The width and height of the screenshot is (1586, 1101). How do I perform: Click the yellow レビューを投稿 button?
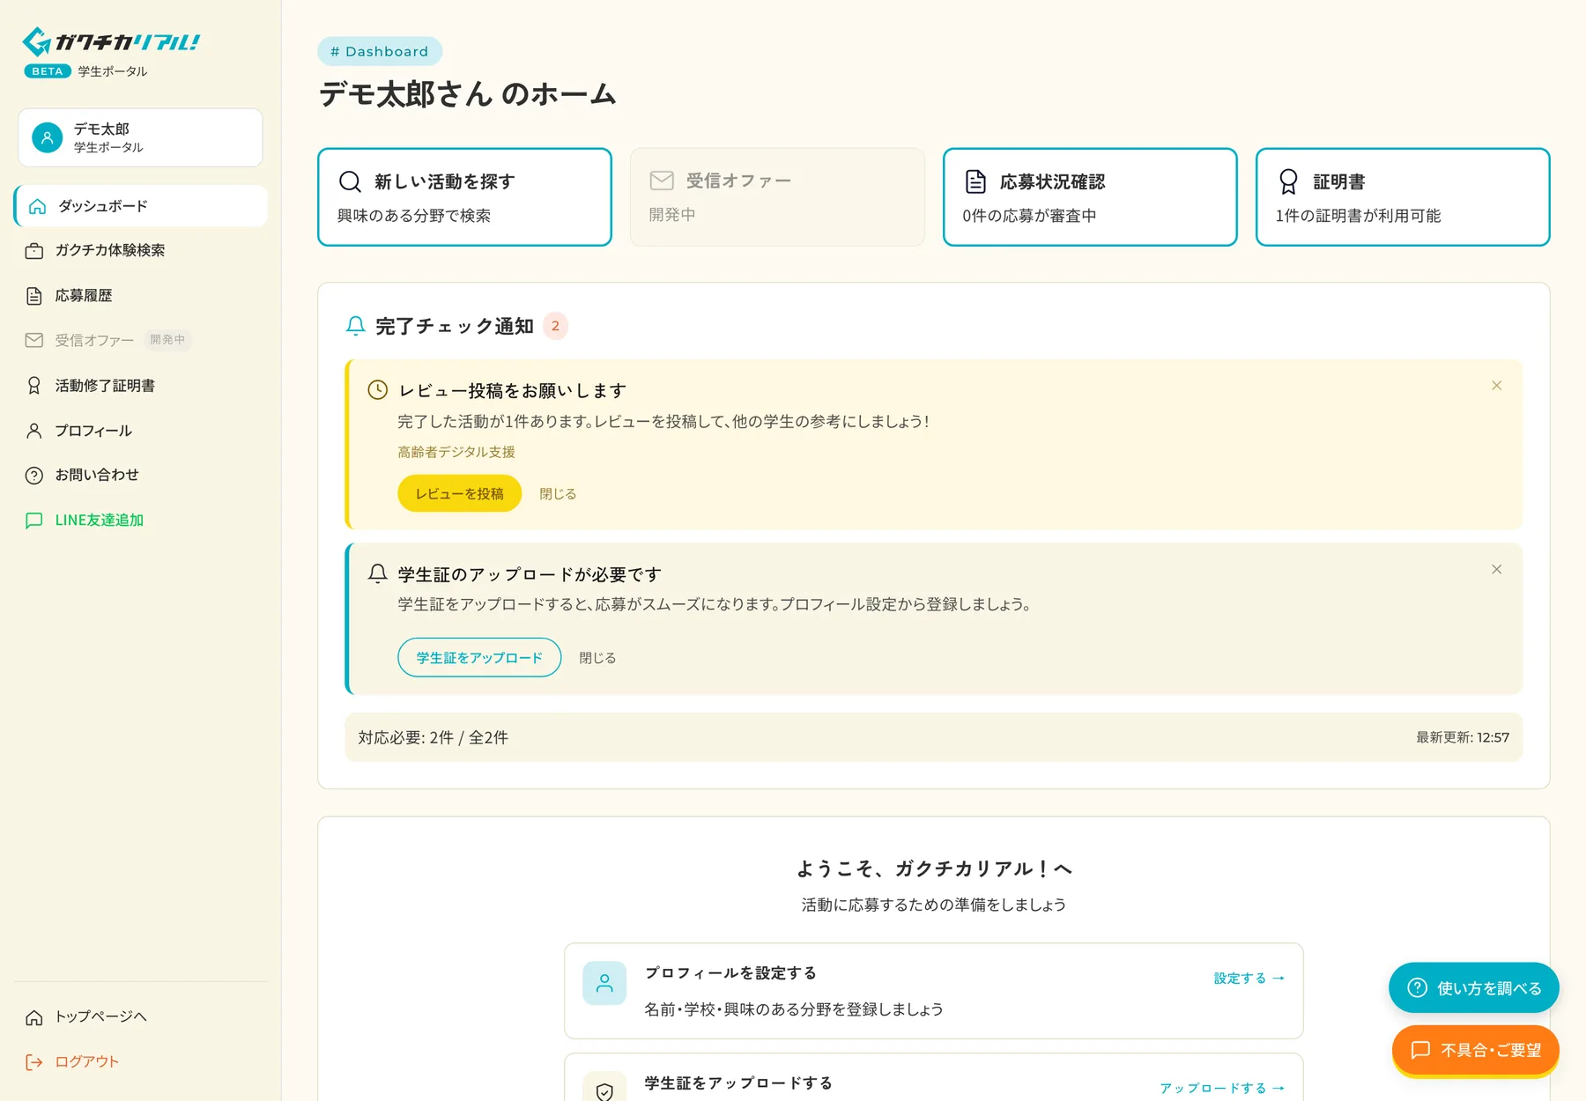pos(459,494)
